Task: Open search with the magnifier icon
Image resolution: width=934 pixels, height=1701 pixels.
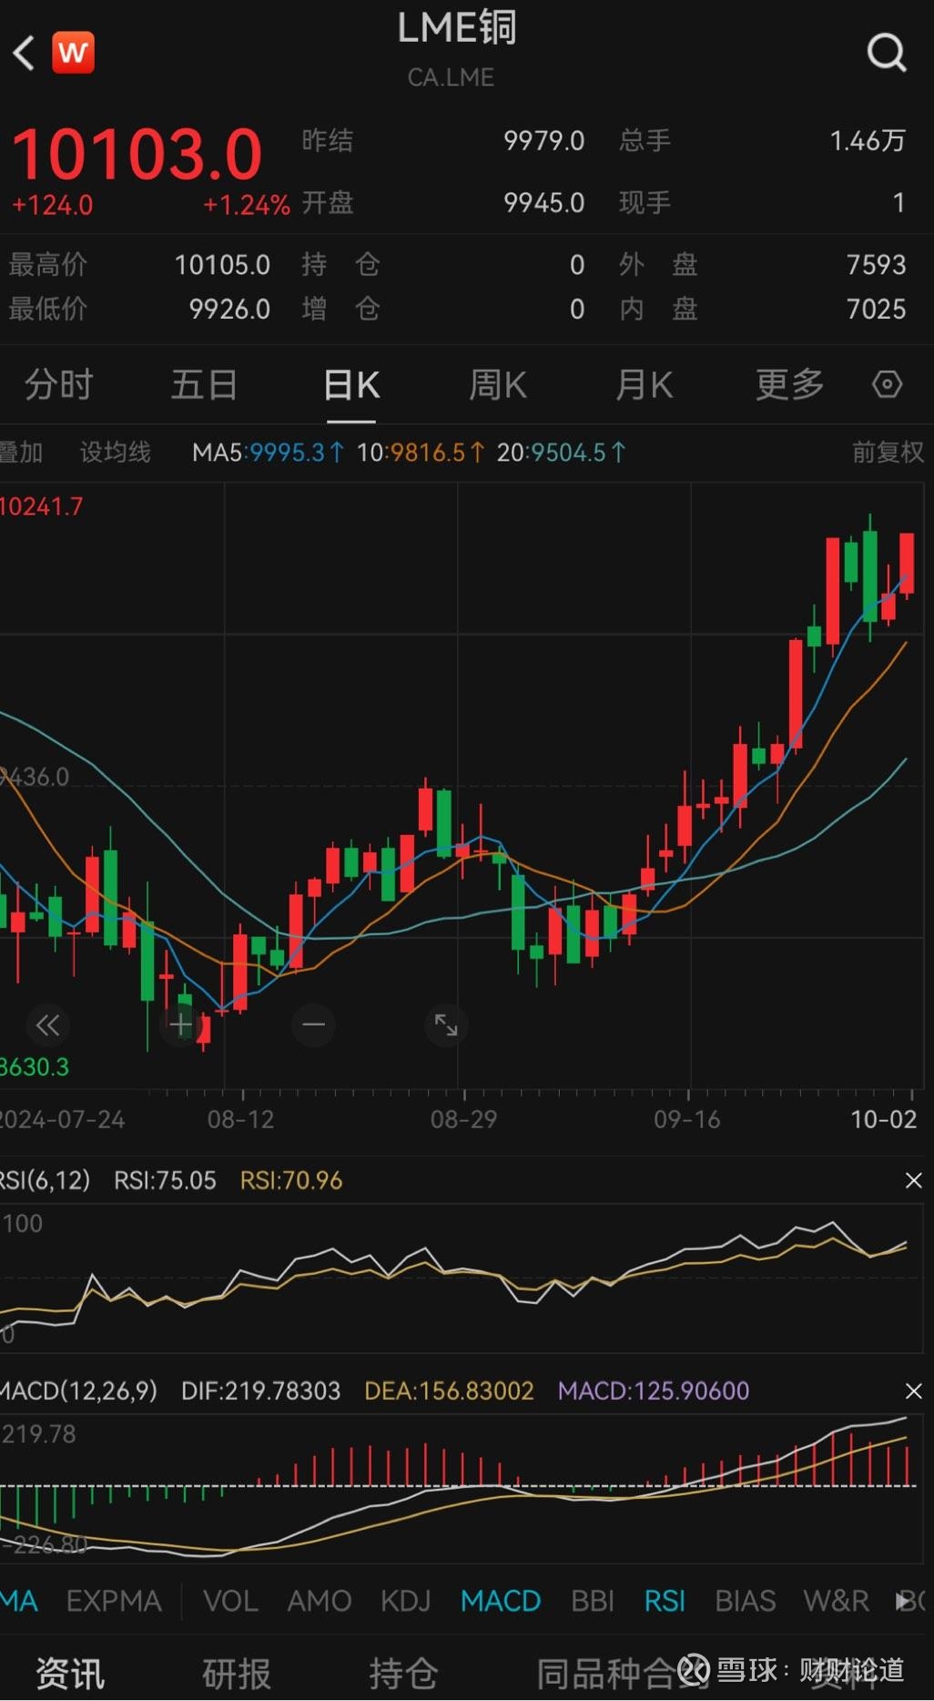Action: [x=886, y=53]
